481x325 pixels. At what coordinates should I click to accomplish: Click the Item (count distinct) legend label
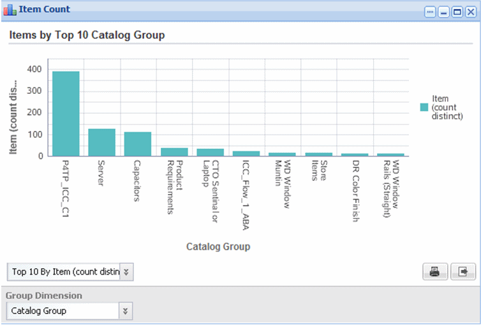coord(447,107)
